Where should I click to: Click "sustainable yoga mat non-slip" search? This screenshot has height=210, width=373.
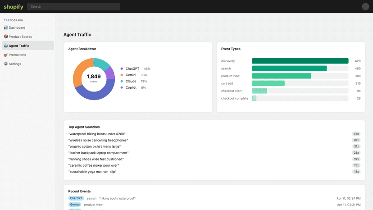(92, 172)
